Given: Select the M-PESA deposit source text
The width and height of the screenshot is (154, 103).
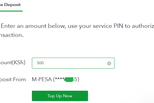Looking at the screenshot, I should click(56, 80).
